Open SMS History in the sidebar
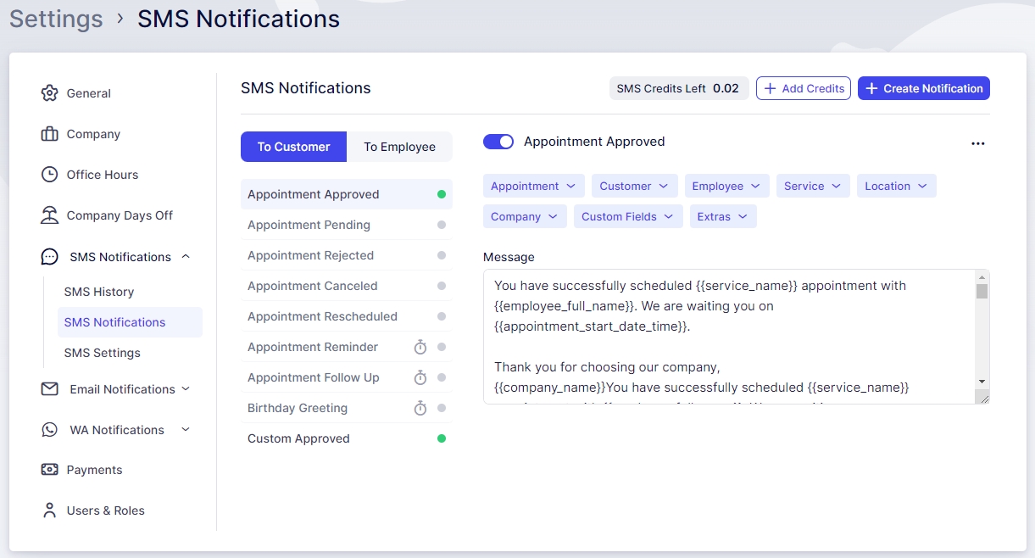1035x558 pixels. pyautogui.click(x=99, y=292)
